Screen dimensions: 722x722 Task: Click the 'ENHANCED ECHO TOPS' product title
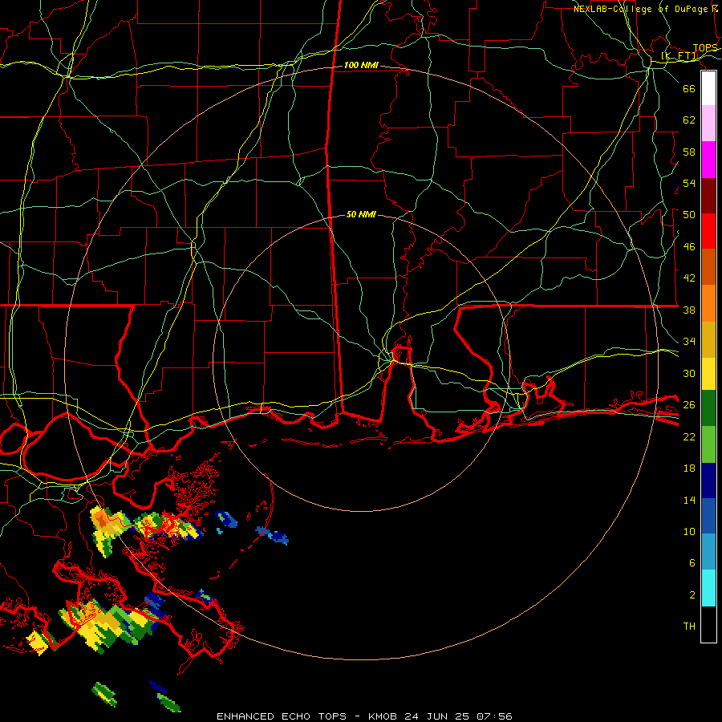tap(282, 716)
